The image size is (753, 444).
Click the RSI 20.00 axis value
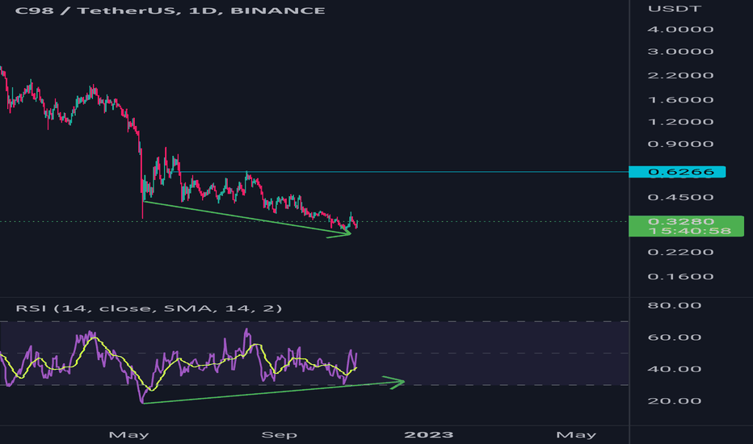[675, 400]
